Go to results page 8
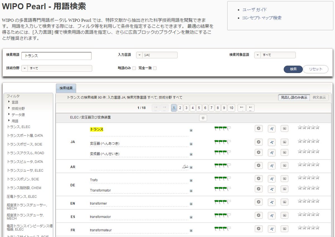The image size is (335, 237). (x=218, y=108)
